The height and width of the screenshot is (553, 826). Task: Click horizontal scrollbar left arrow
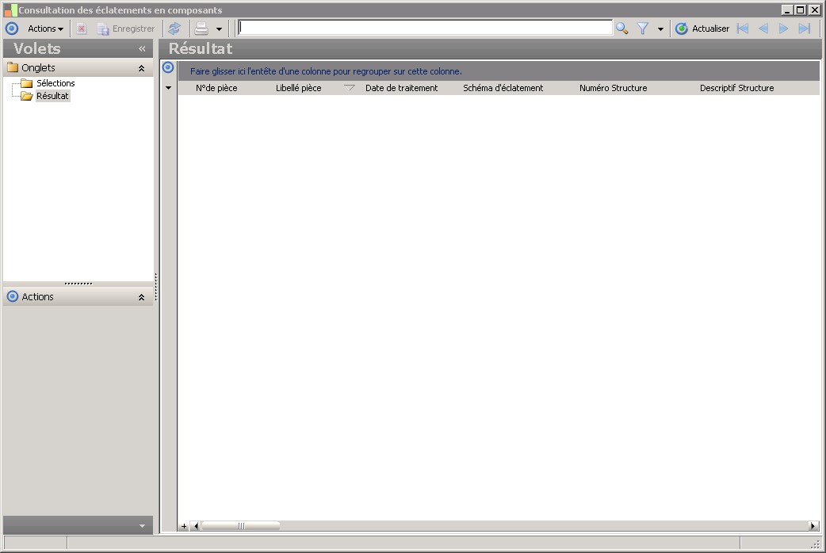196,526
